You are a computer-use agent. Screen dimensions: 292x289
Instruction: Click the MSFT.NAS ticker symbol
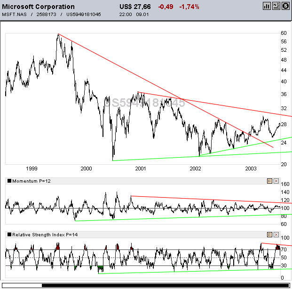point(14,15)
